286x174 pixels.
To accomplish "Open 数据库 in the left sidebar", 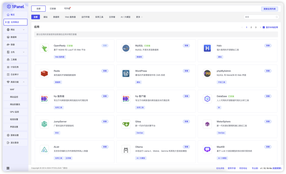I will coord(16,37).
